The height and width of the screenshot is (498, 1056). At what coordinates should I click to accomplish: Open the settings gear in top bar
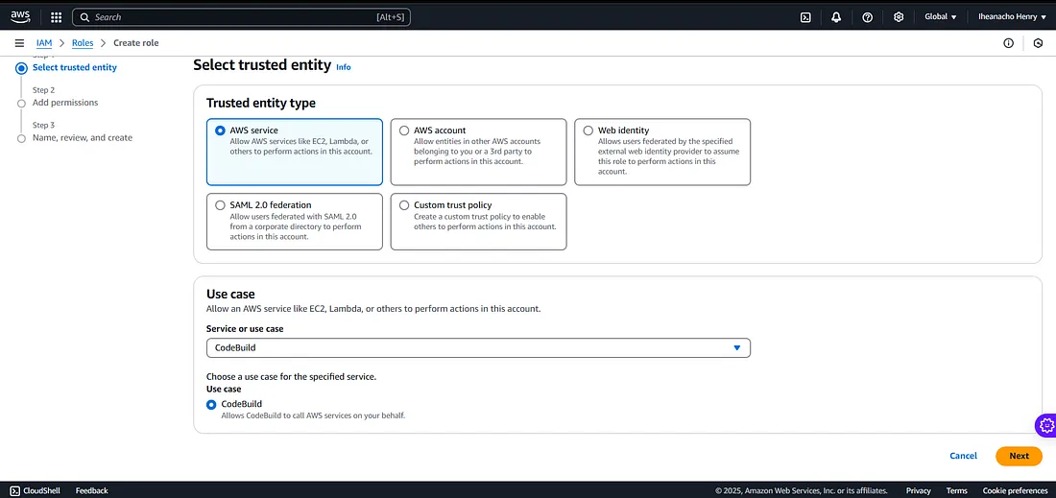[x=899, y=17]
